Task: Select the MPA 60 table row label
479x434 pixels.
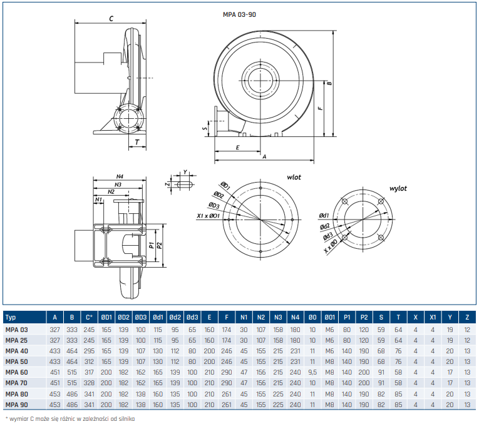Action: point(16,372)
